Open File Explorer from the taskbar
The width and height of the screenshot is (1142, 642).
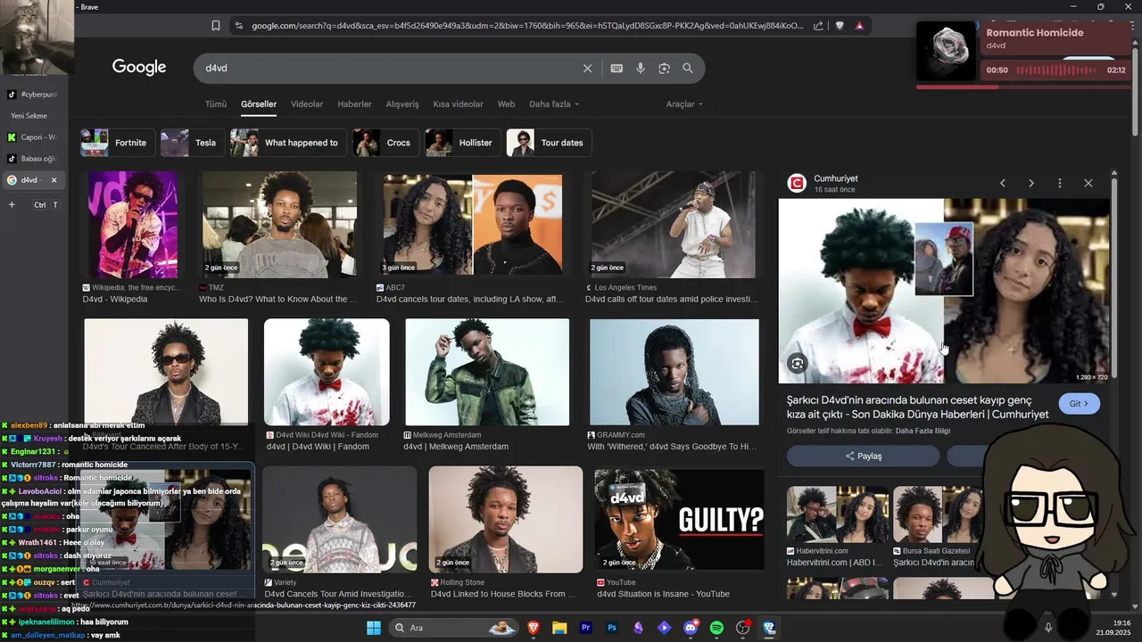[559, 628]
